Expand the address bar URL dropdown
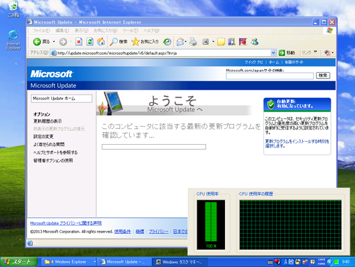 point(273,53)
